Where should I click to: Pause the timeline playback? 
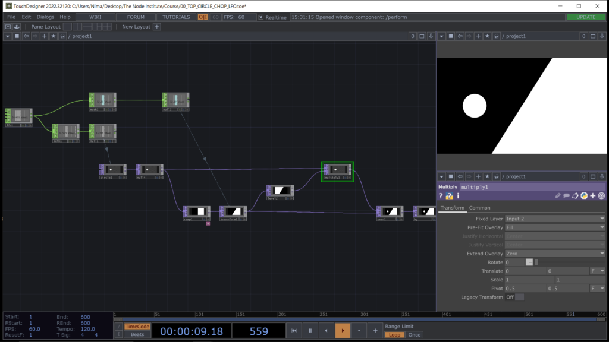(x=310, y=331)
